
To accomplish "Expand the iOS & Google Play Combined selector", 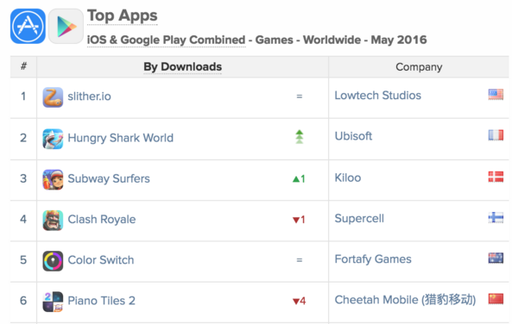I will (x=166, y=40).
